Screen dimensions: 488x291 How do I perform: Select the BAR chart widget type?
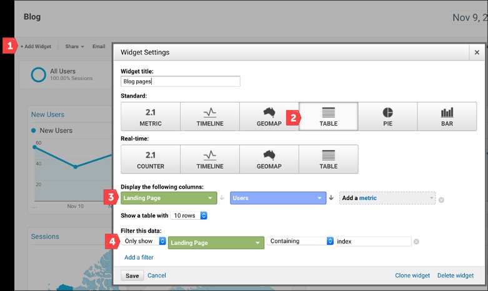447,117
